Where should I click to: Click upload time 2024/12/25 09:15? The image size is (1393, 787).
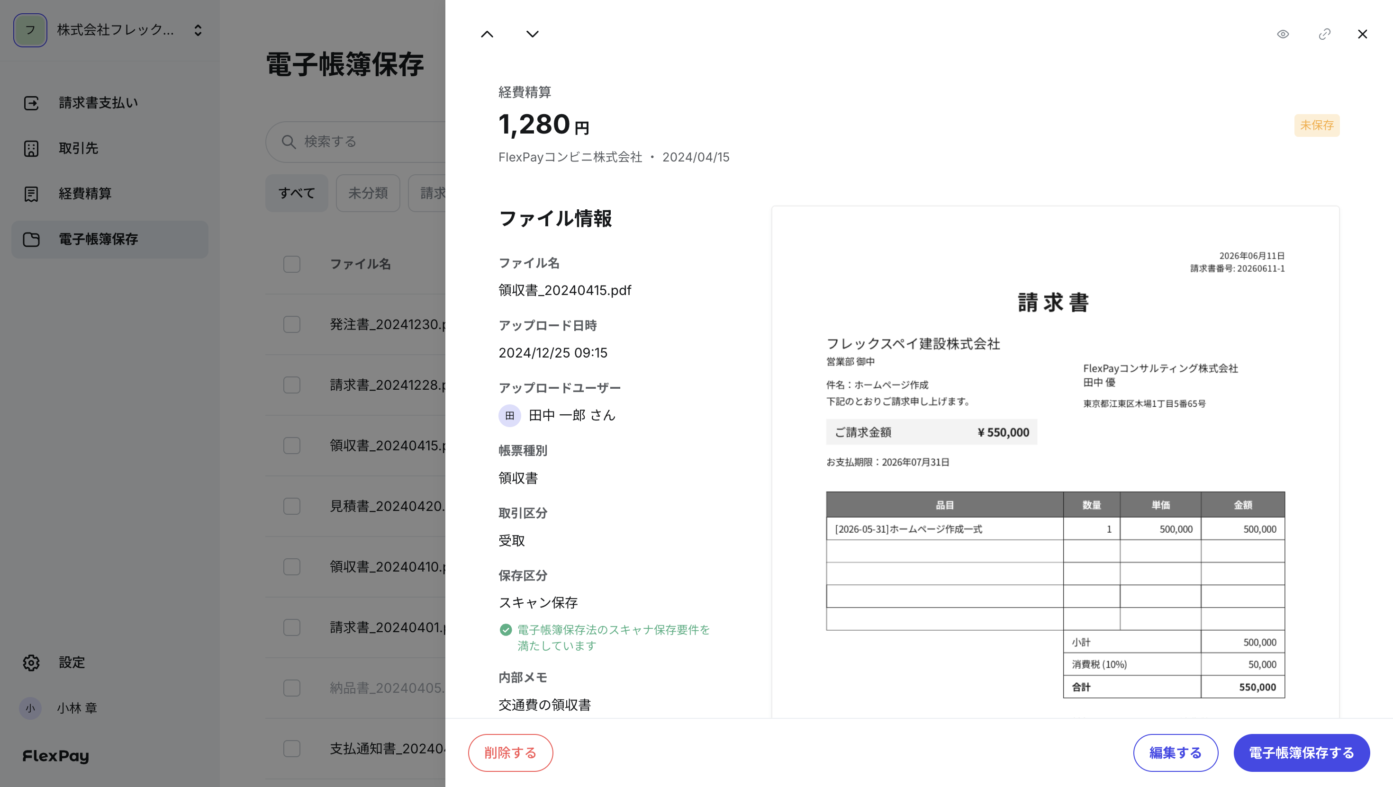tap(552, 352)
